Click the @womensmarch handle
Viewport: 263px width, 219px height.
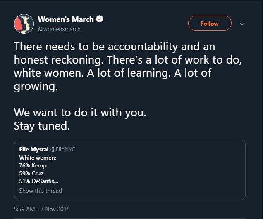[59, 29]
